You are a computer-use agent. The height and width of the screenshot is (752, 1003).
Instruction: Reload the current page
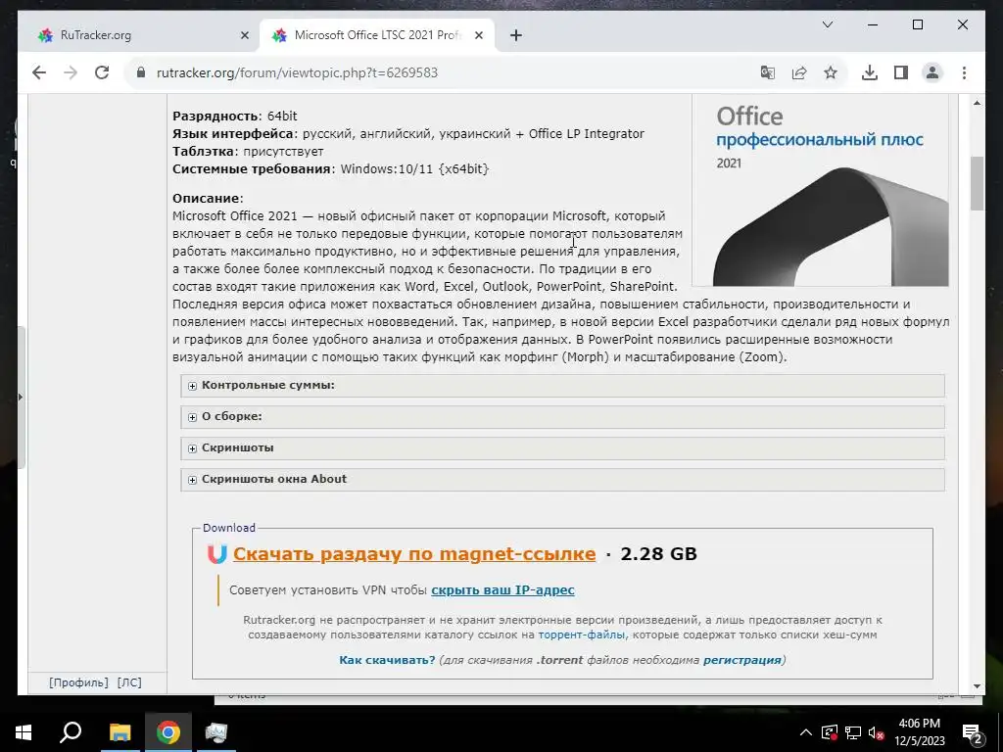[102, 72]
